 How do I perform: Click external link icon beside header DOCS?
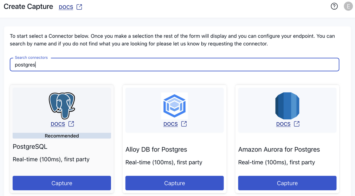pyautogui.click(x=79, y=7)
